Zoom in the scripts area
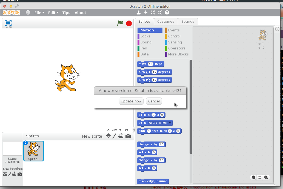283x189 pixels. coord(266,178)
